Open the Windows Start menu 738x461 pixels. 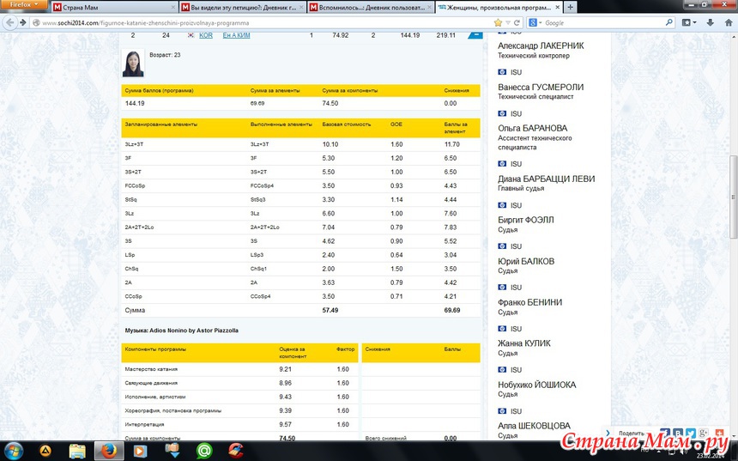coord(13,451)
